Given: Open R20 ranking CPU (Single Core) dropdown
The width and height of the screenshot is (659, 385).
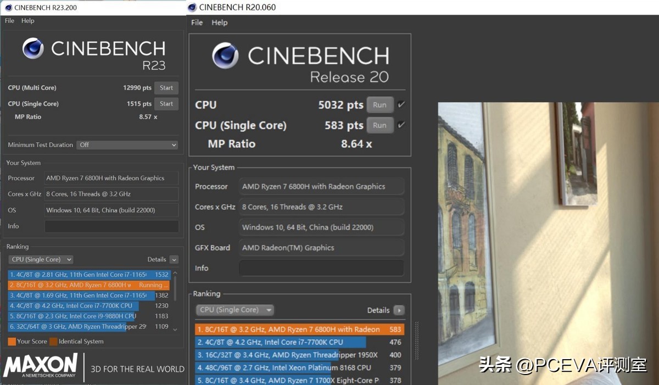Looking at the screenshot, I should (234, 310).
